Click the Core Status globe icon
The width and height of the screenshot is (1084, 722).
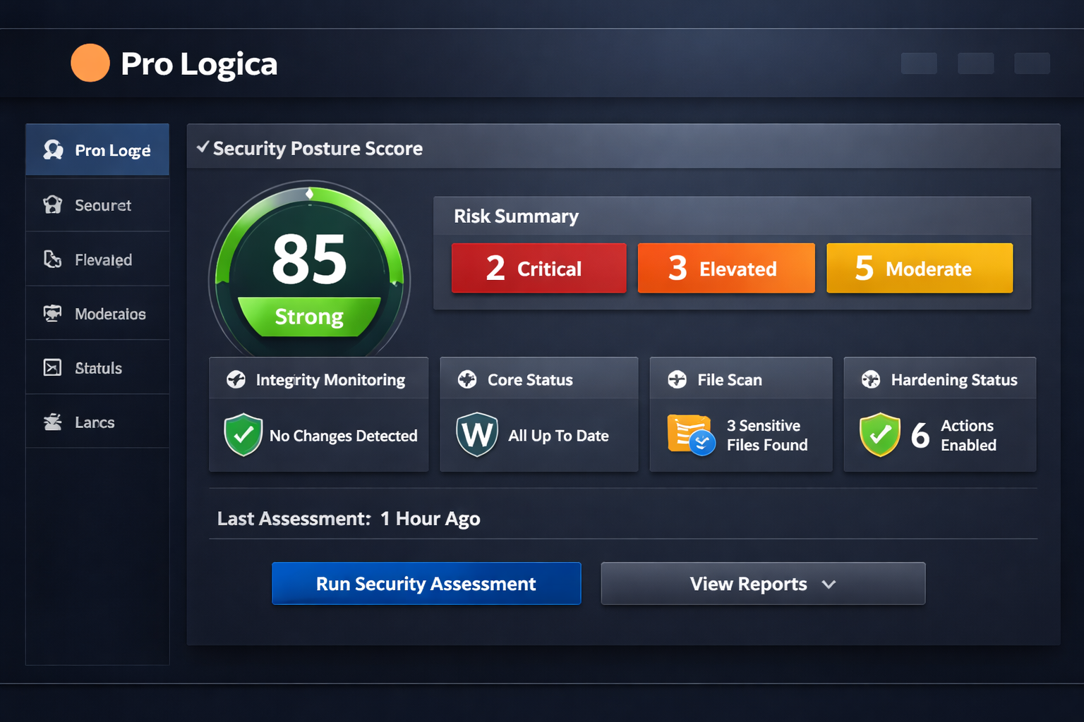point(466,379)
